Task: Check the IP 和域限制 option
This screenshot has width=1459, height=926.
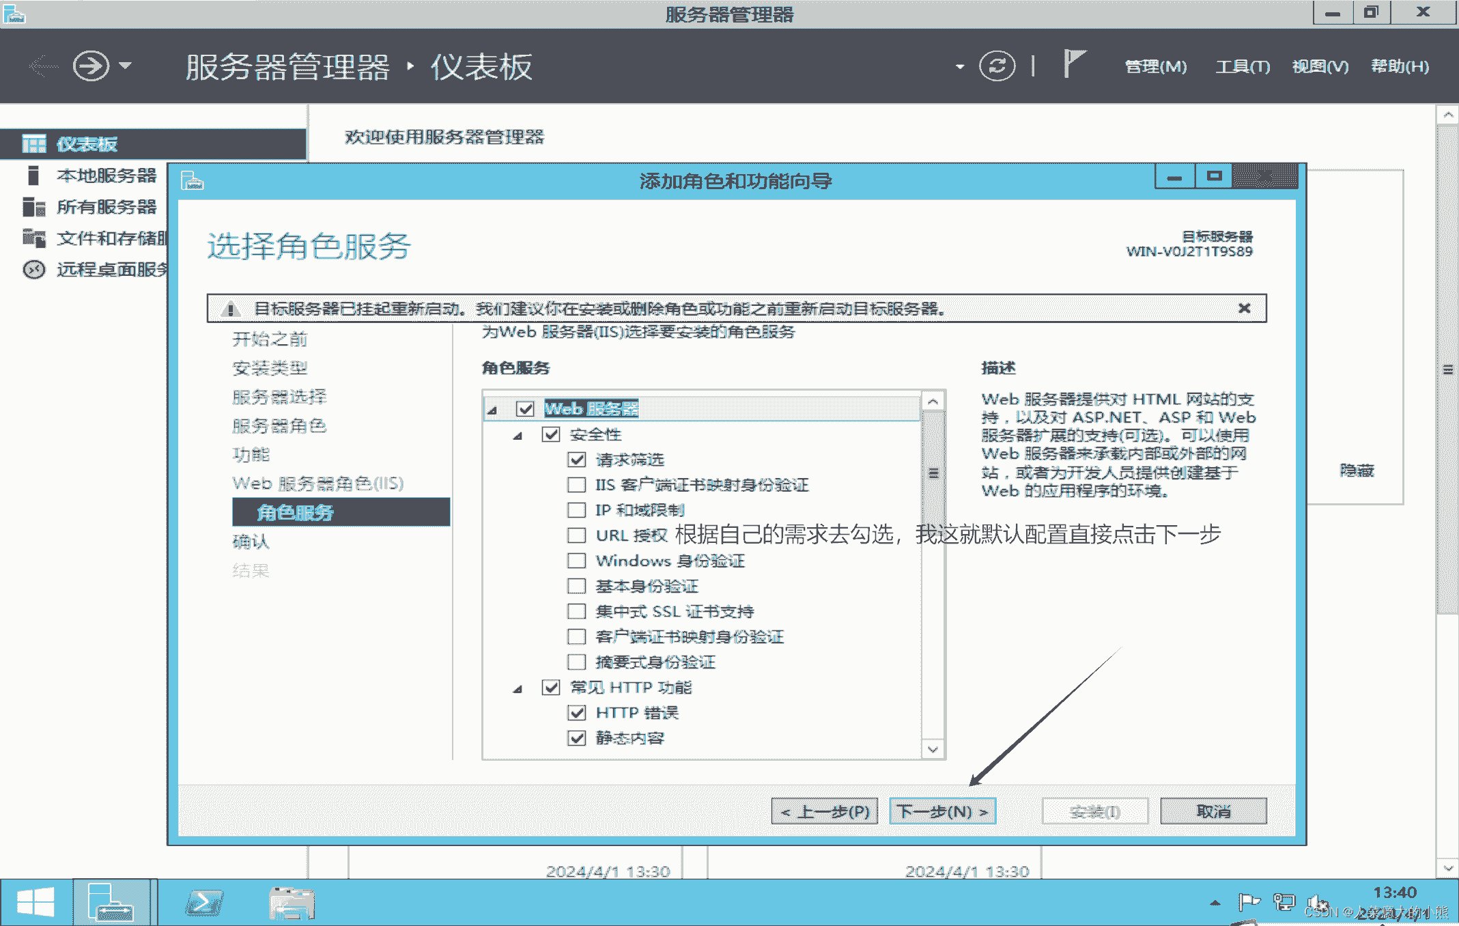Action: click(x=577, y=510)
